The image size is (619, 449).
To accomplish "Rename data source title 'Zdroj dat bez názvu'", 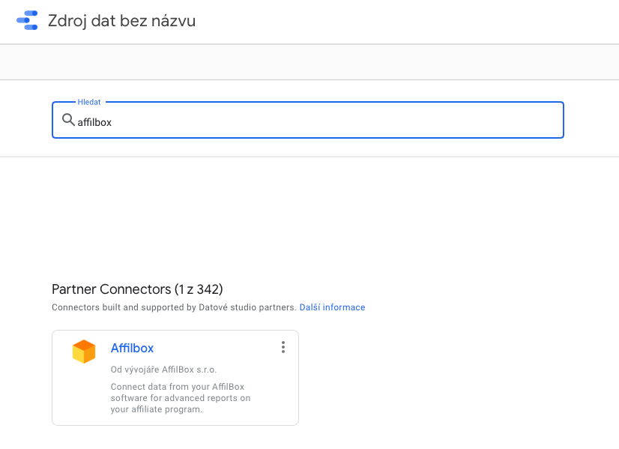I will (121, 21).
